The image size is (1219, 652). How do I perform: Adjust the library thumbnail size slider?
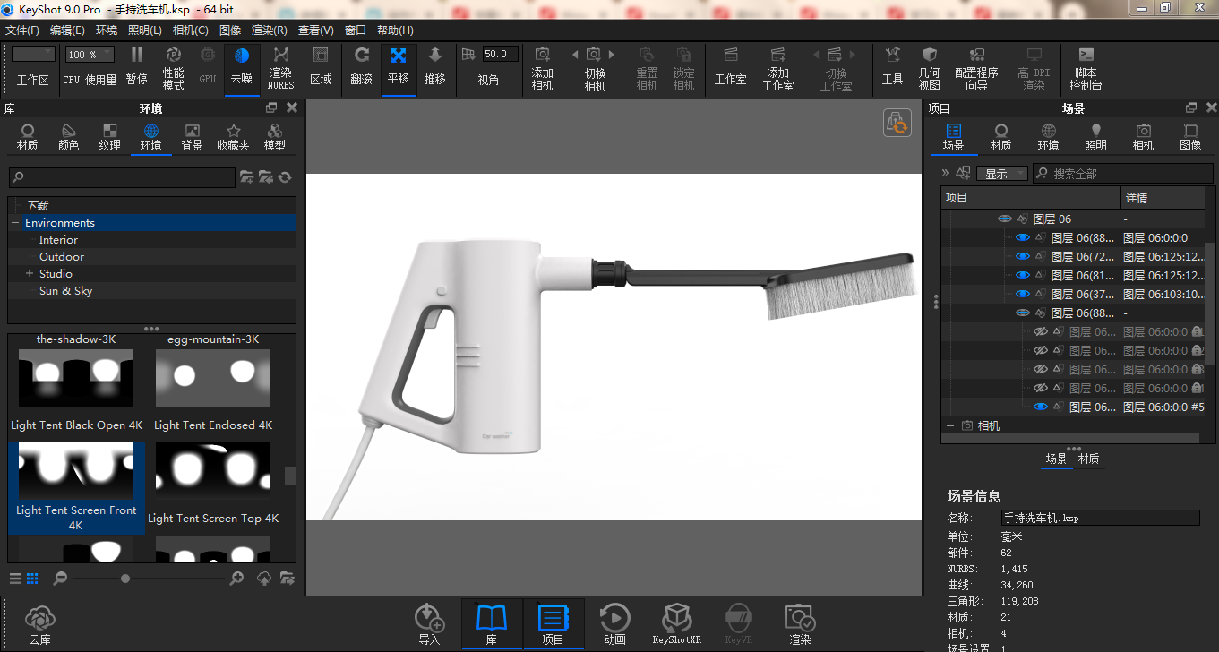(125, 579)
